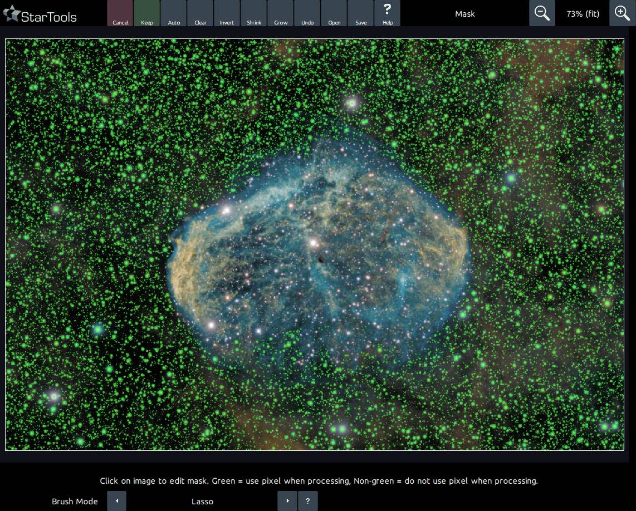
Task: Open the Brush Mode help question button
Action: click(308, 501)
